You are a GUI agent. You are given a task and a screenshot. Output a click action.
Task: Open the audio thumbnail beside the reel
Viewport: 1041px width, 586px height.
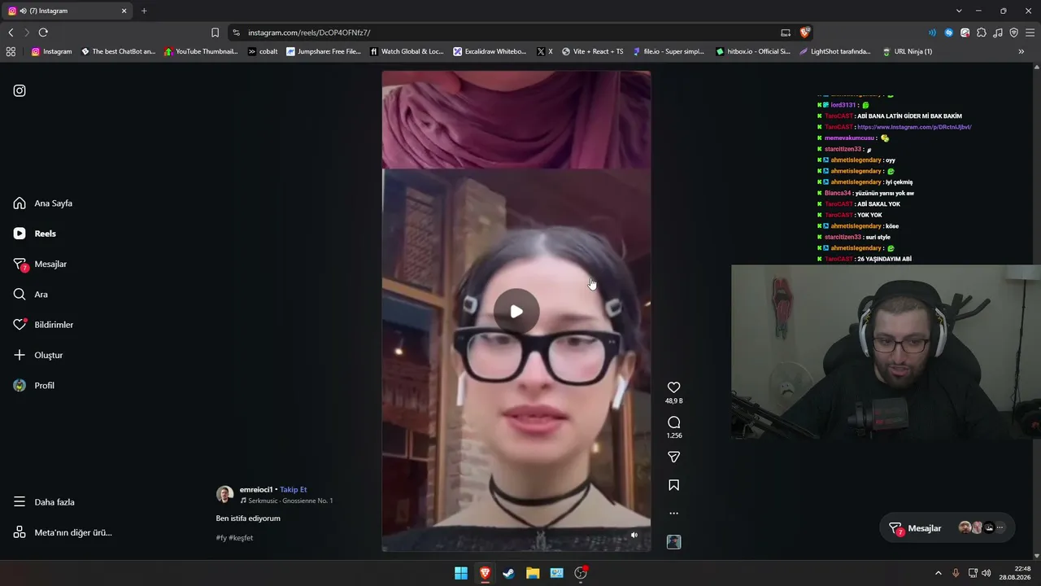point(673,542)
